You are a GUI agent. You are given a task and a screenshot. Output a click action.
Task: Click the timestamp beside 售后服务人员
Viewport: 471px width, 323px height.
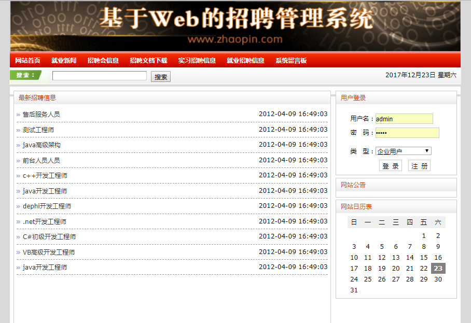tap(293, 114)
